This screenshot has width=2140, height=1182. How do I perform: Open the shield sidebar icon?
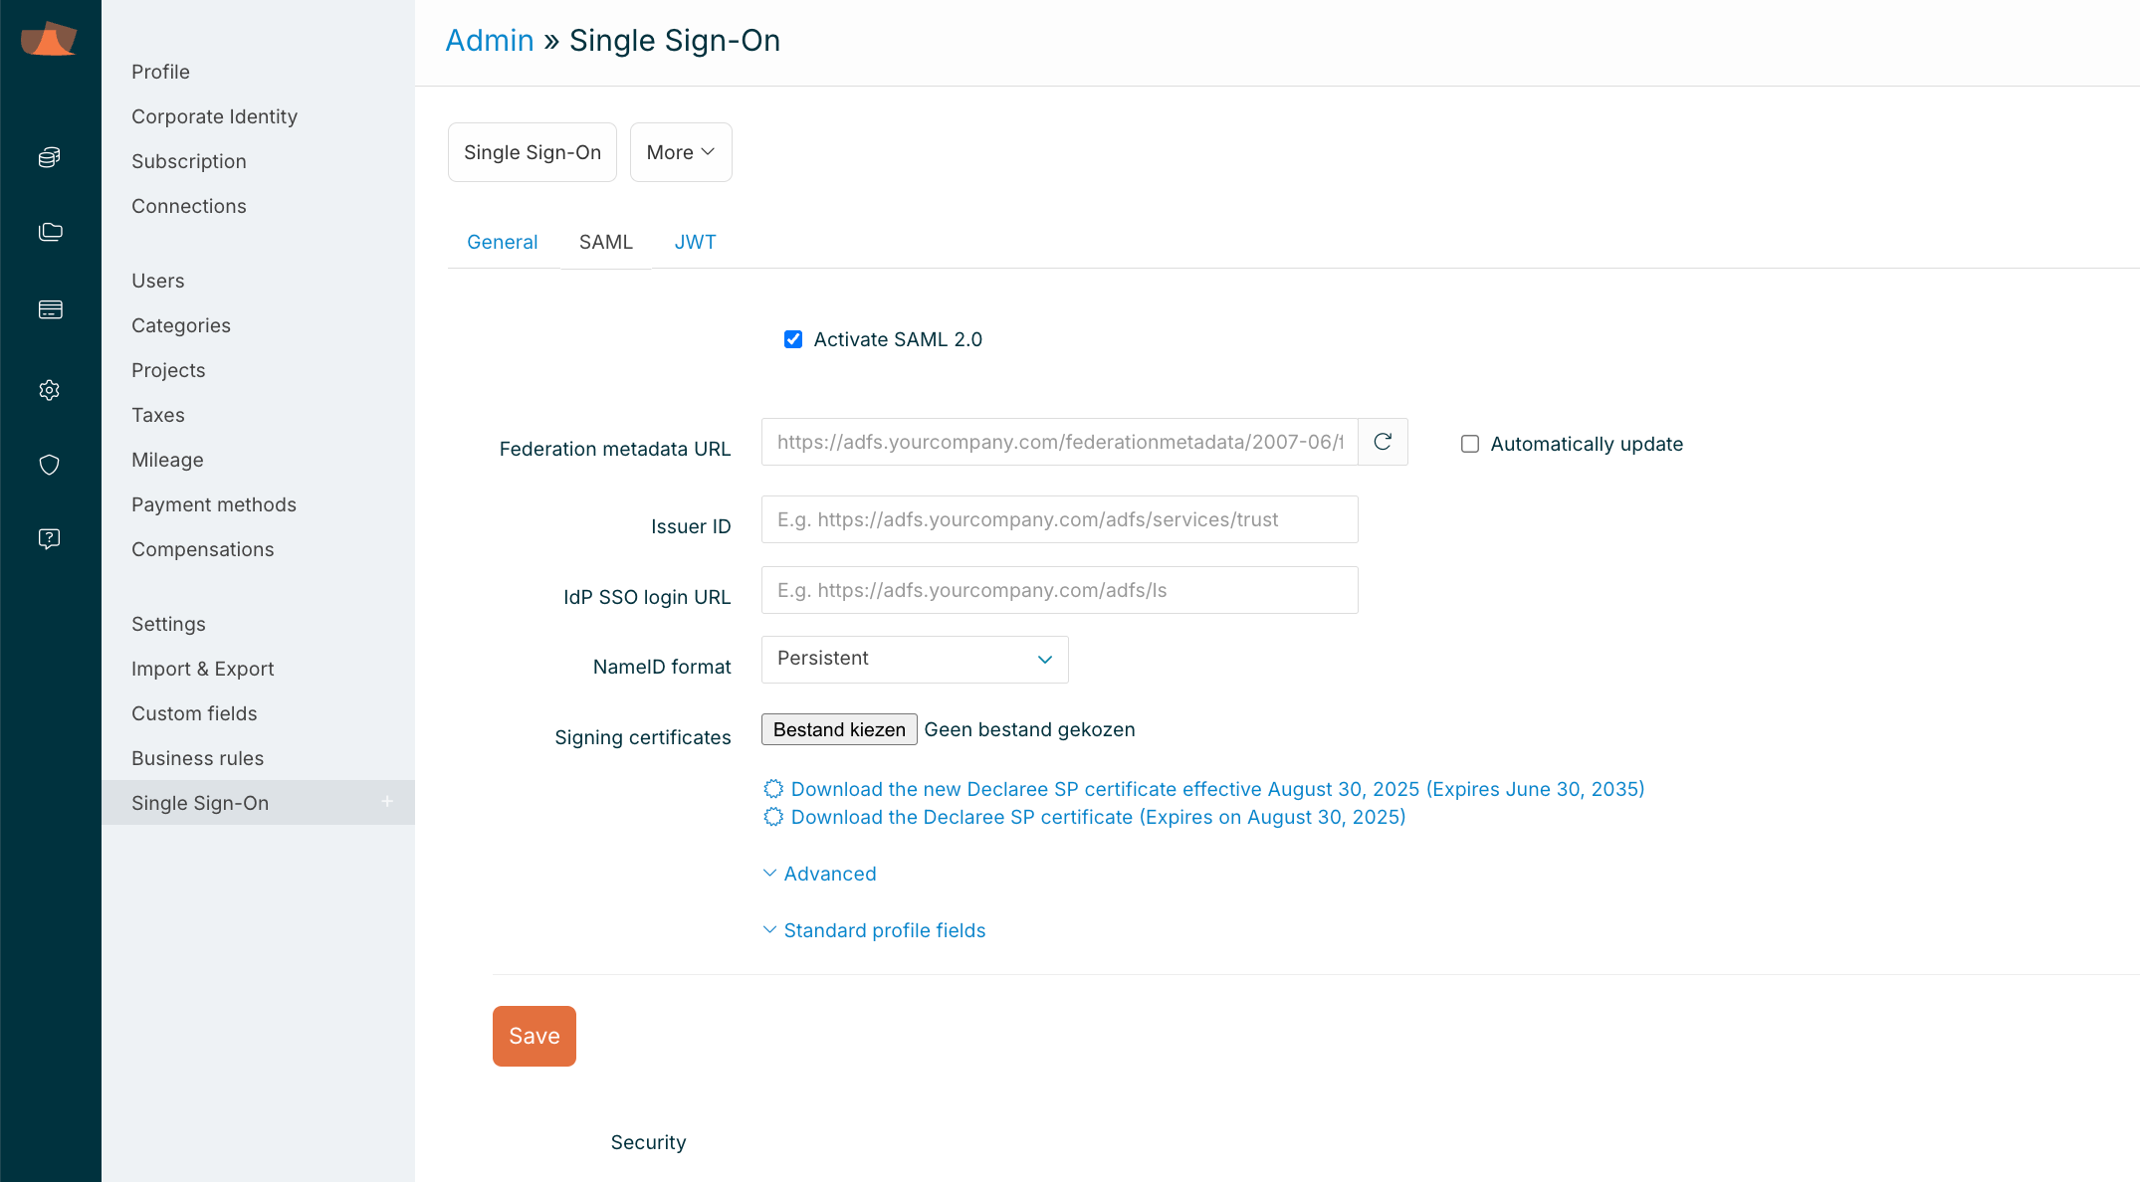coord(50,465)
